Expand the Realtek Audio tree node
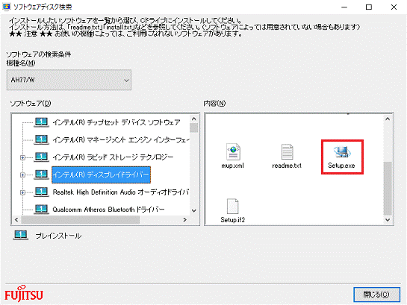Image resolution: width=407 pixels, height=305 pixels. tap(22, 192)
